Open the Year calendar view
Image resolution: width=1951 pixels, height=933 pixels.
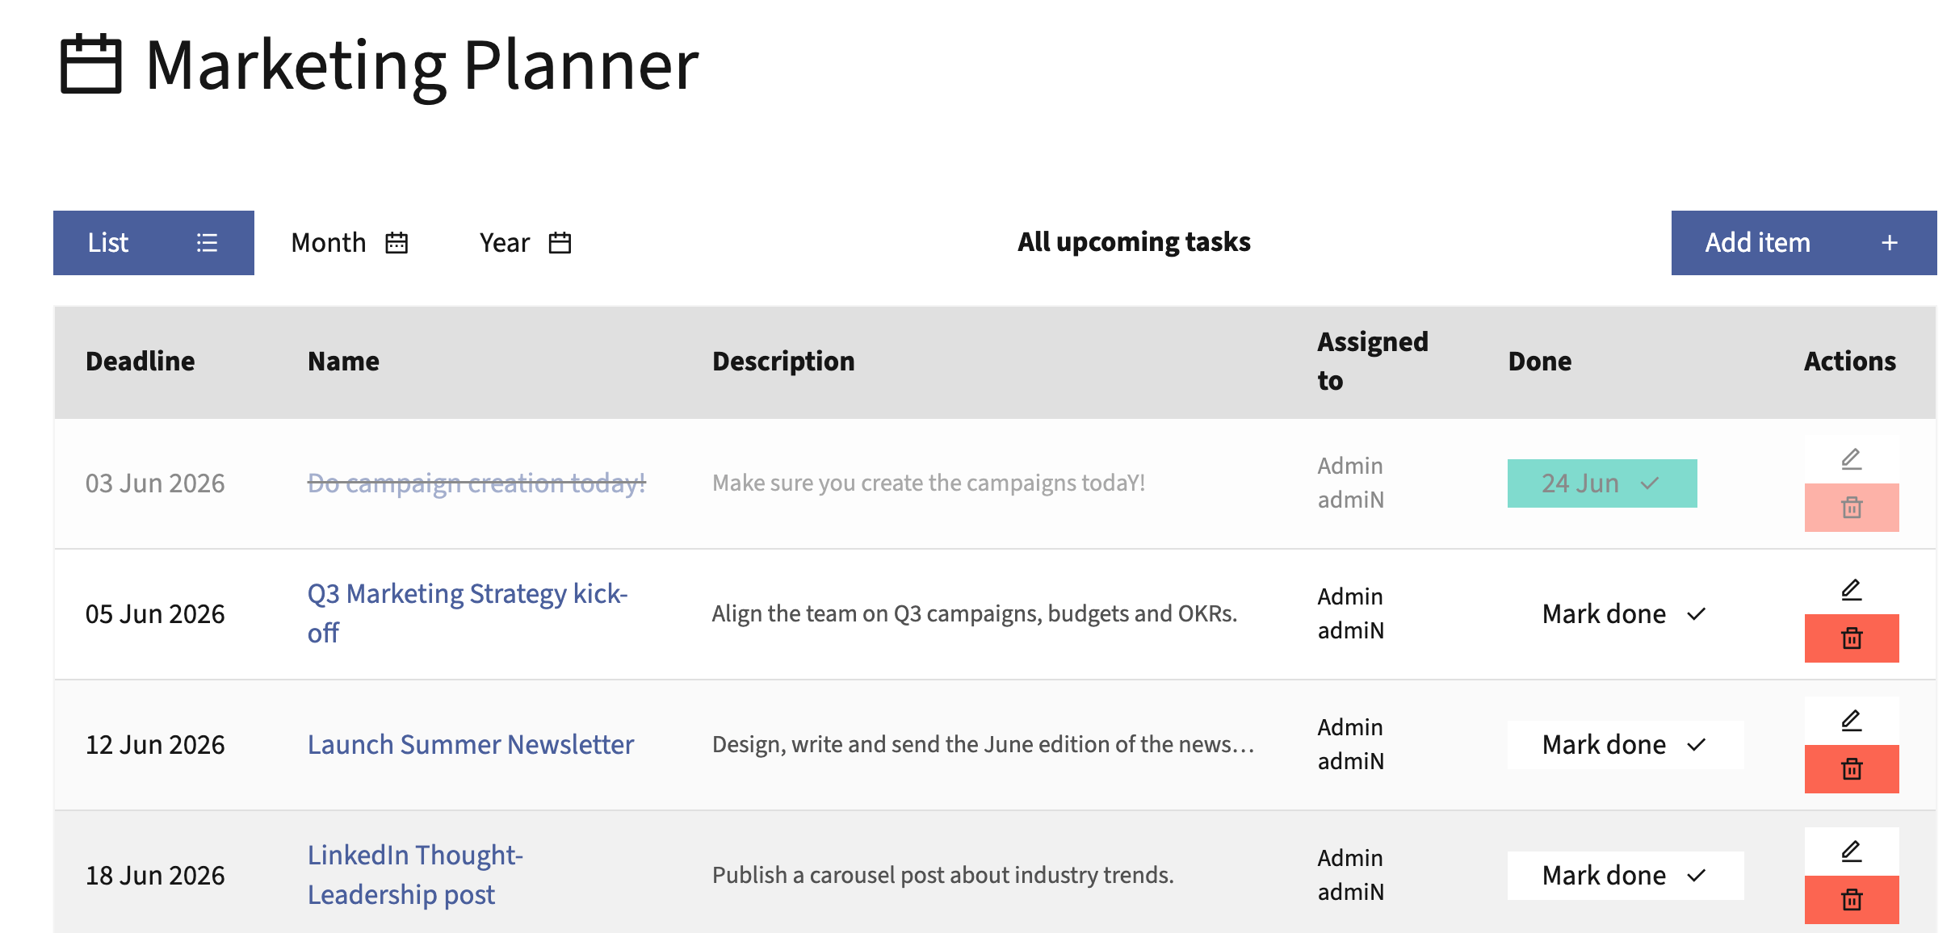point(525,243)
